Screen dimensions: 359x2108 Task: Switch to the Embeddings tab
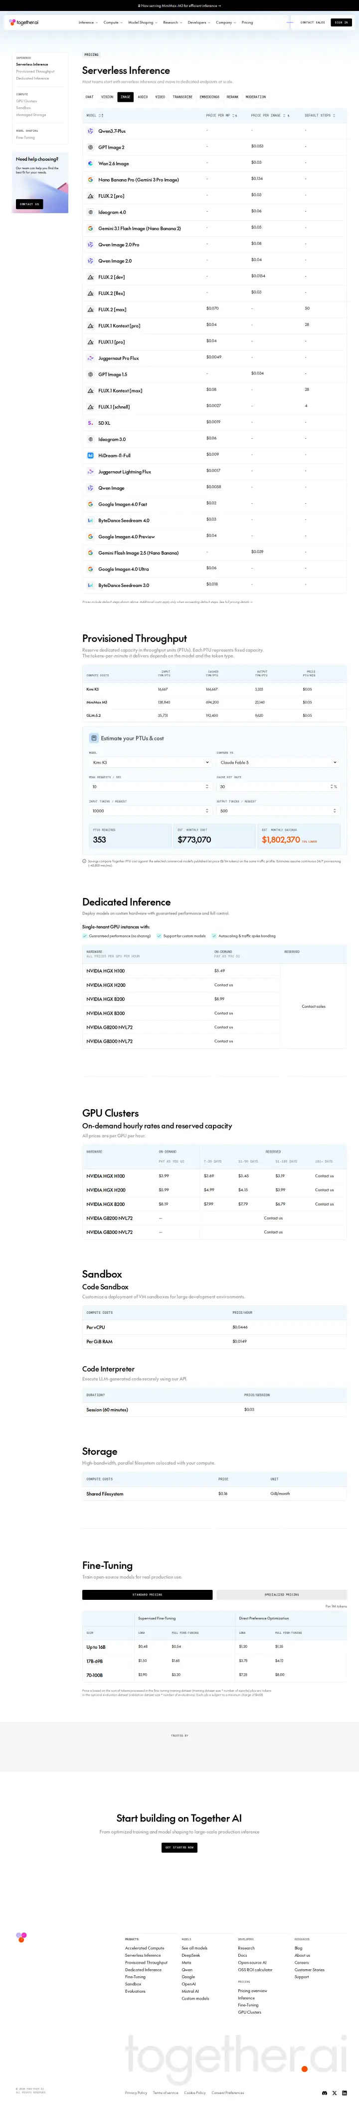[209, 96]
